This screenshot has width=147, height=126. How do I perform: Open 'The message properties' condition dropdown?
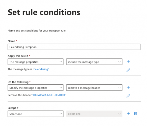tap(36, 62)
